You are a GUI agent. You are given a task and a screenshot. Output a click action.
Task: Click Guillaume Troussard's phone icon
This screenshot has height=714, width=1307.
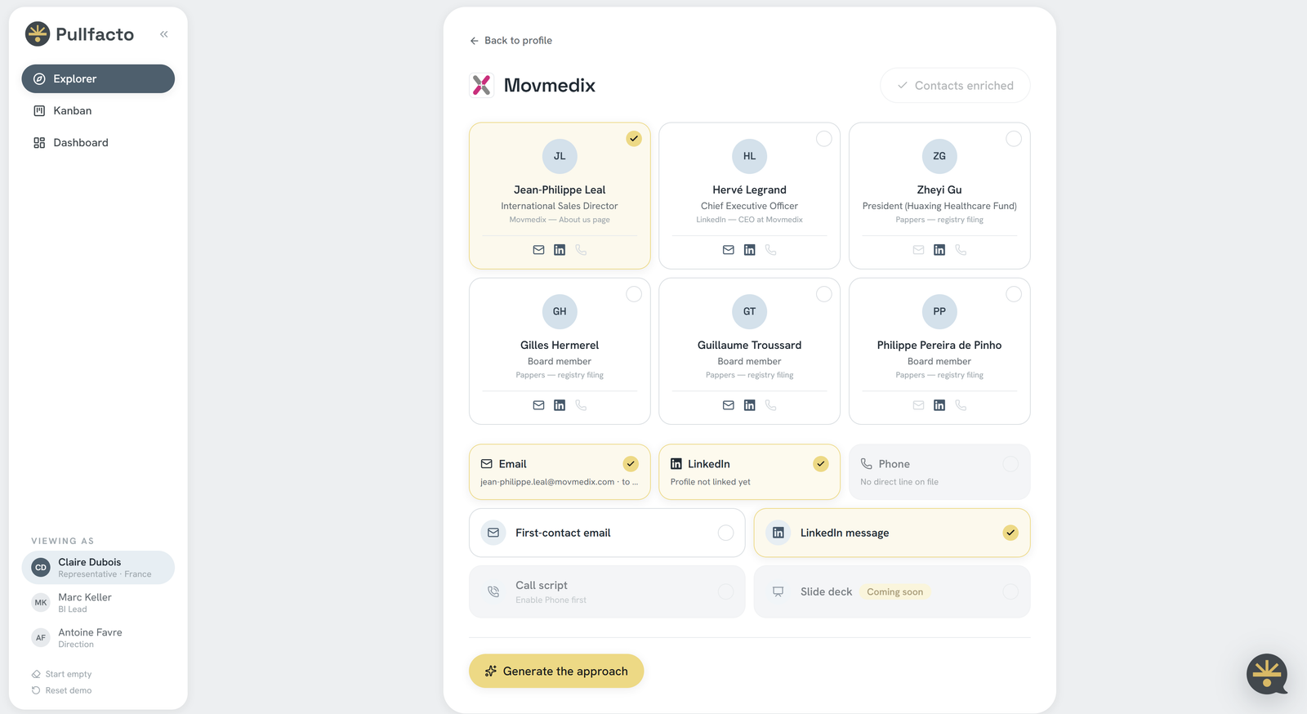click(771, 405)
